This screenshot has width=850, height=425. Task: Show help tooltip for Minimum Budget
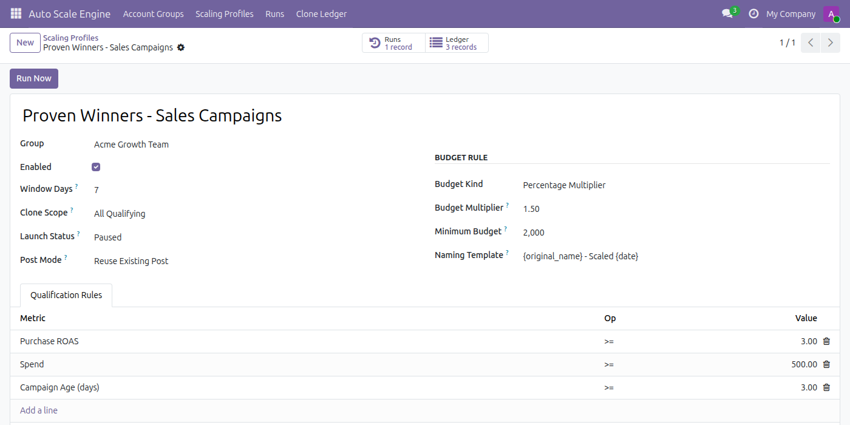(506, 229)
